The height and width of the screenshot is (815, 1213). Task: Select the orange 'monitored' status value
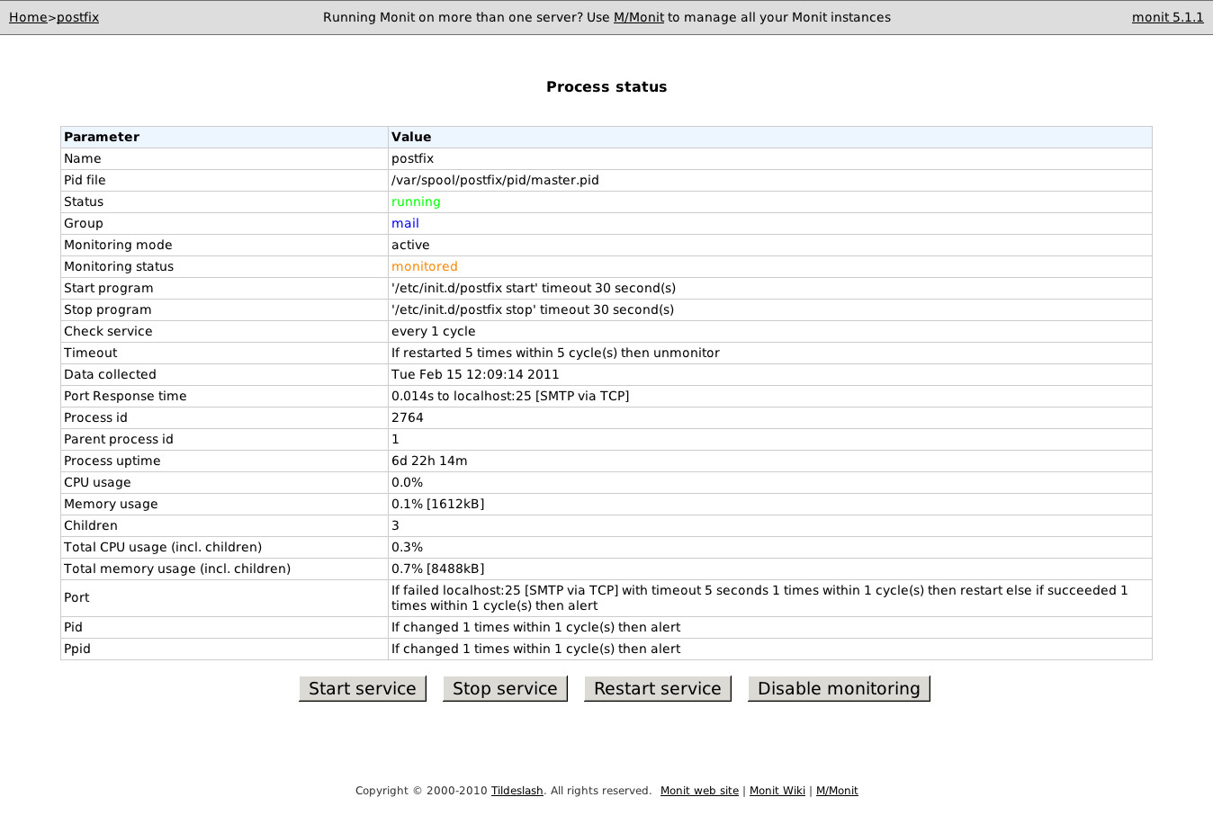(424, 266)
